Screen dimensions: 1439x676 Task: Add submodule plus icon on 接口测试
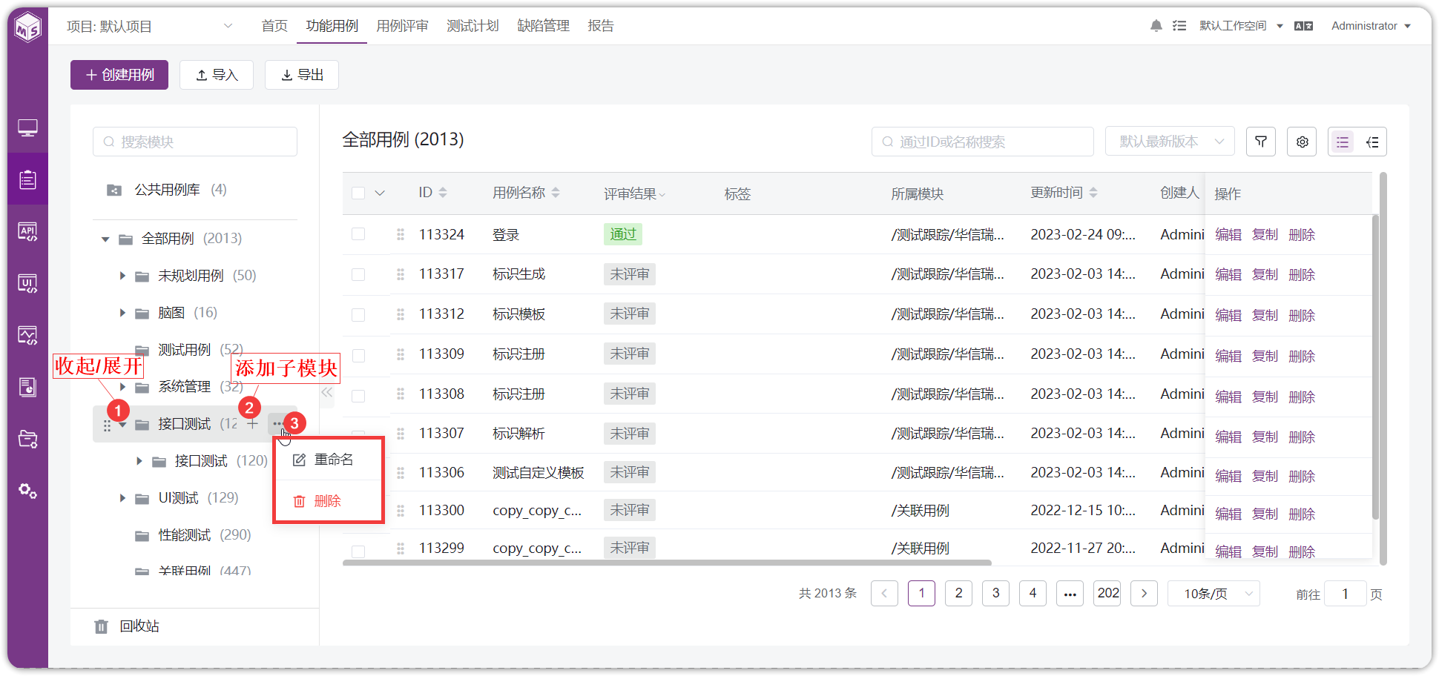252,423
